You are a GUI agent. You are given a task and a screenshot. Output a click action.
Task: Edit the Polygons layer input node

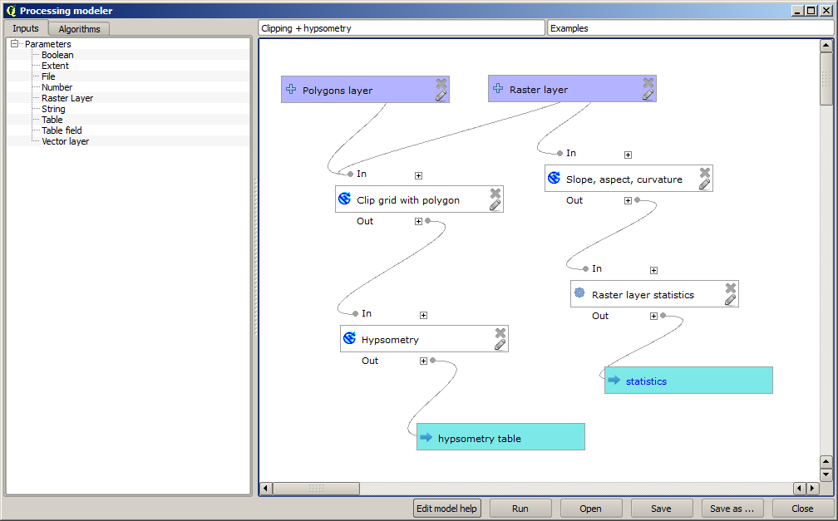tap(441, 96)
